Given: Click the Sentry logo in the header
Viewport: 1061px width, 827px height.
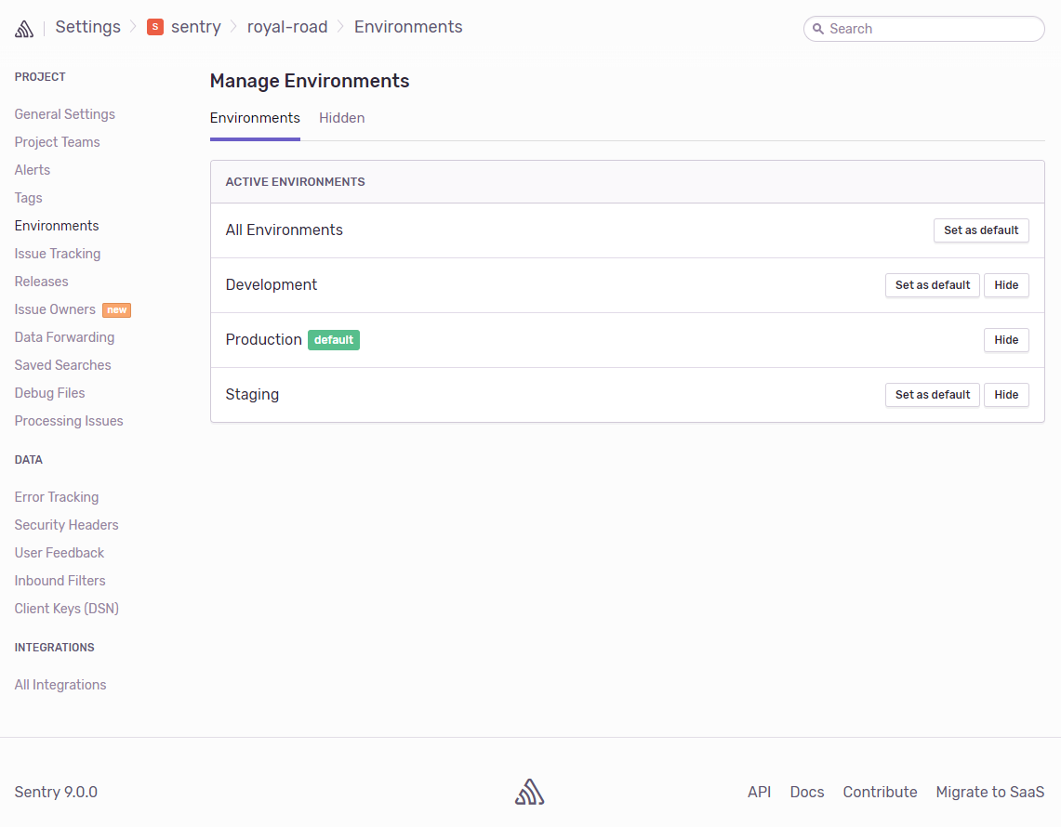Looking at the screenshot, I should tap(24, 29).
